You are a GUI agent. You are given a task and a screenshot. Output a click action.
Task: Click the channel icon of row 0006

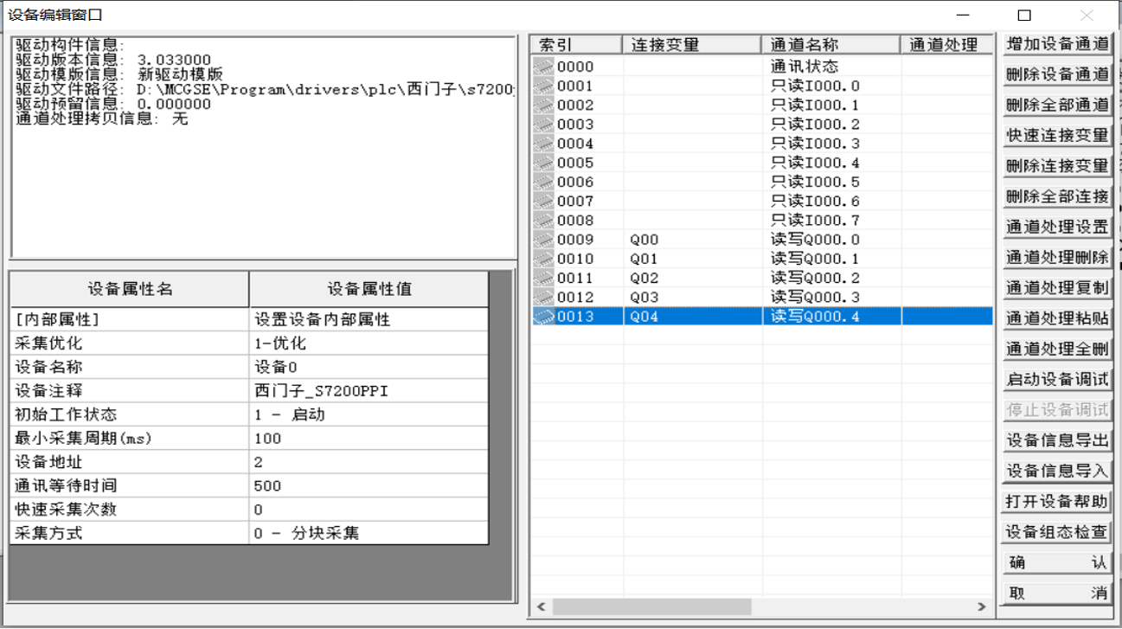click(543, 182)
